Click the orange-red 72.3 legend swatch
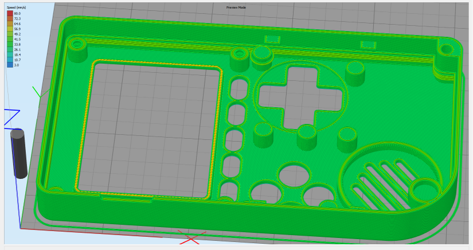The height and width of the screenshot is (250, 473). [x=10, y=19]
